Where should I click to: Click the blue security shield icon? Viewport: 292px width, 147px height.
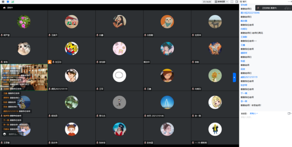[x=8, y=1]
